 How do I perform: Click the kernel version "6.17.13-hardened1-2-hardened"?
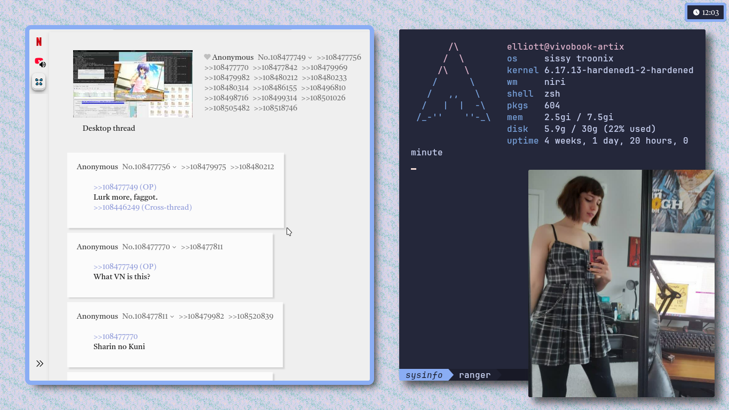click(x=619, y=70)
